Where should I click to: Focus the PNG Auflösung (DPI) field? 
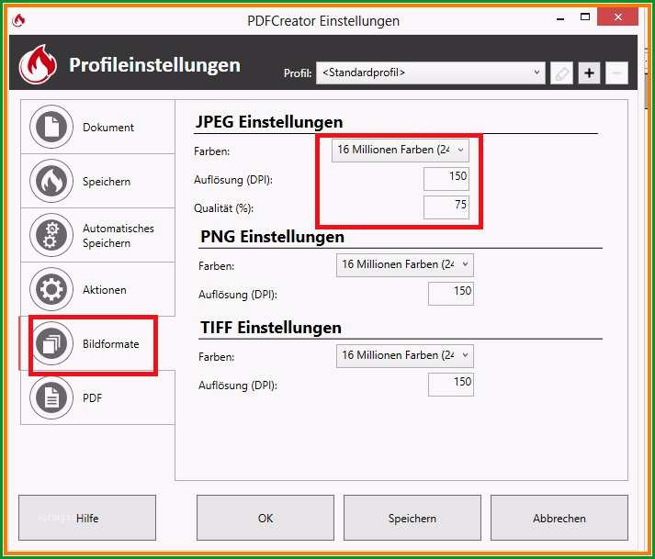451,294
